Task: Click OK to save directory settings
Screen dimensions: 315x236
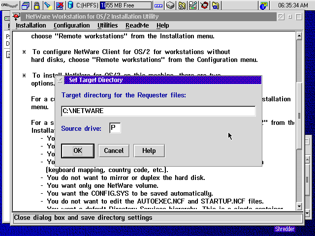Action: tap(78, 151)
